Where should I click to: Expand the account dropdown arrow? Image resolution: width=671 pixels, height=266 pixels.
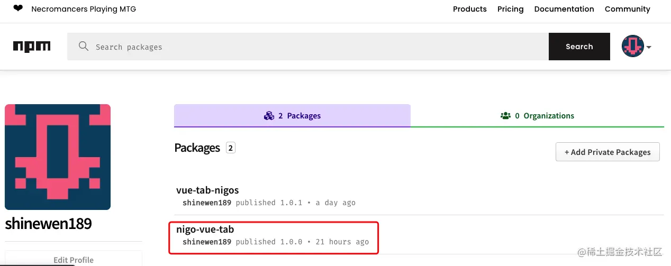click(x=649, y=47)
